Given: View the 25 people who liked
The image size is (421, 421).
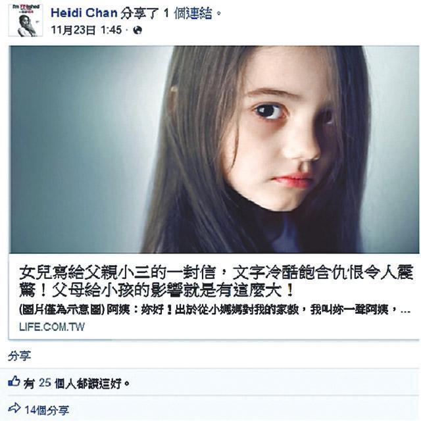Looking at the screenshot, I should (x=45, y=383).
